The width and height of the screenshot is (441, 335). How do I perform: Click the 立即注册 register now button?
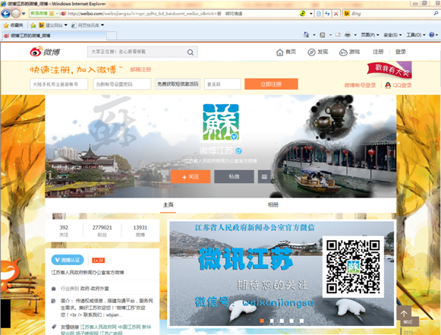coord(271,84)
